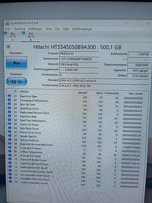Click the previous disk arrow button

[x=8, y=46]
